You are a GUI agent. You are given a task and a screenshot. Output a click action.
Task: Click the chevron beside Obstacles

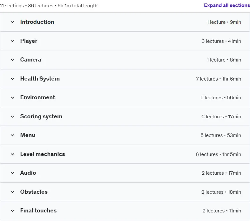point(12,192)
